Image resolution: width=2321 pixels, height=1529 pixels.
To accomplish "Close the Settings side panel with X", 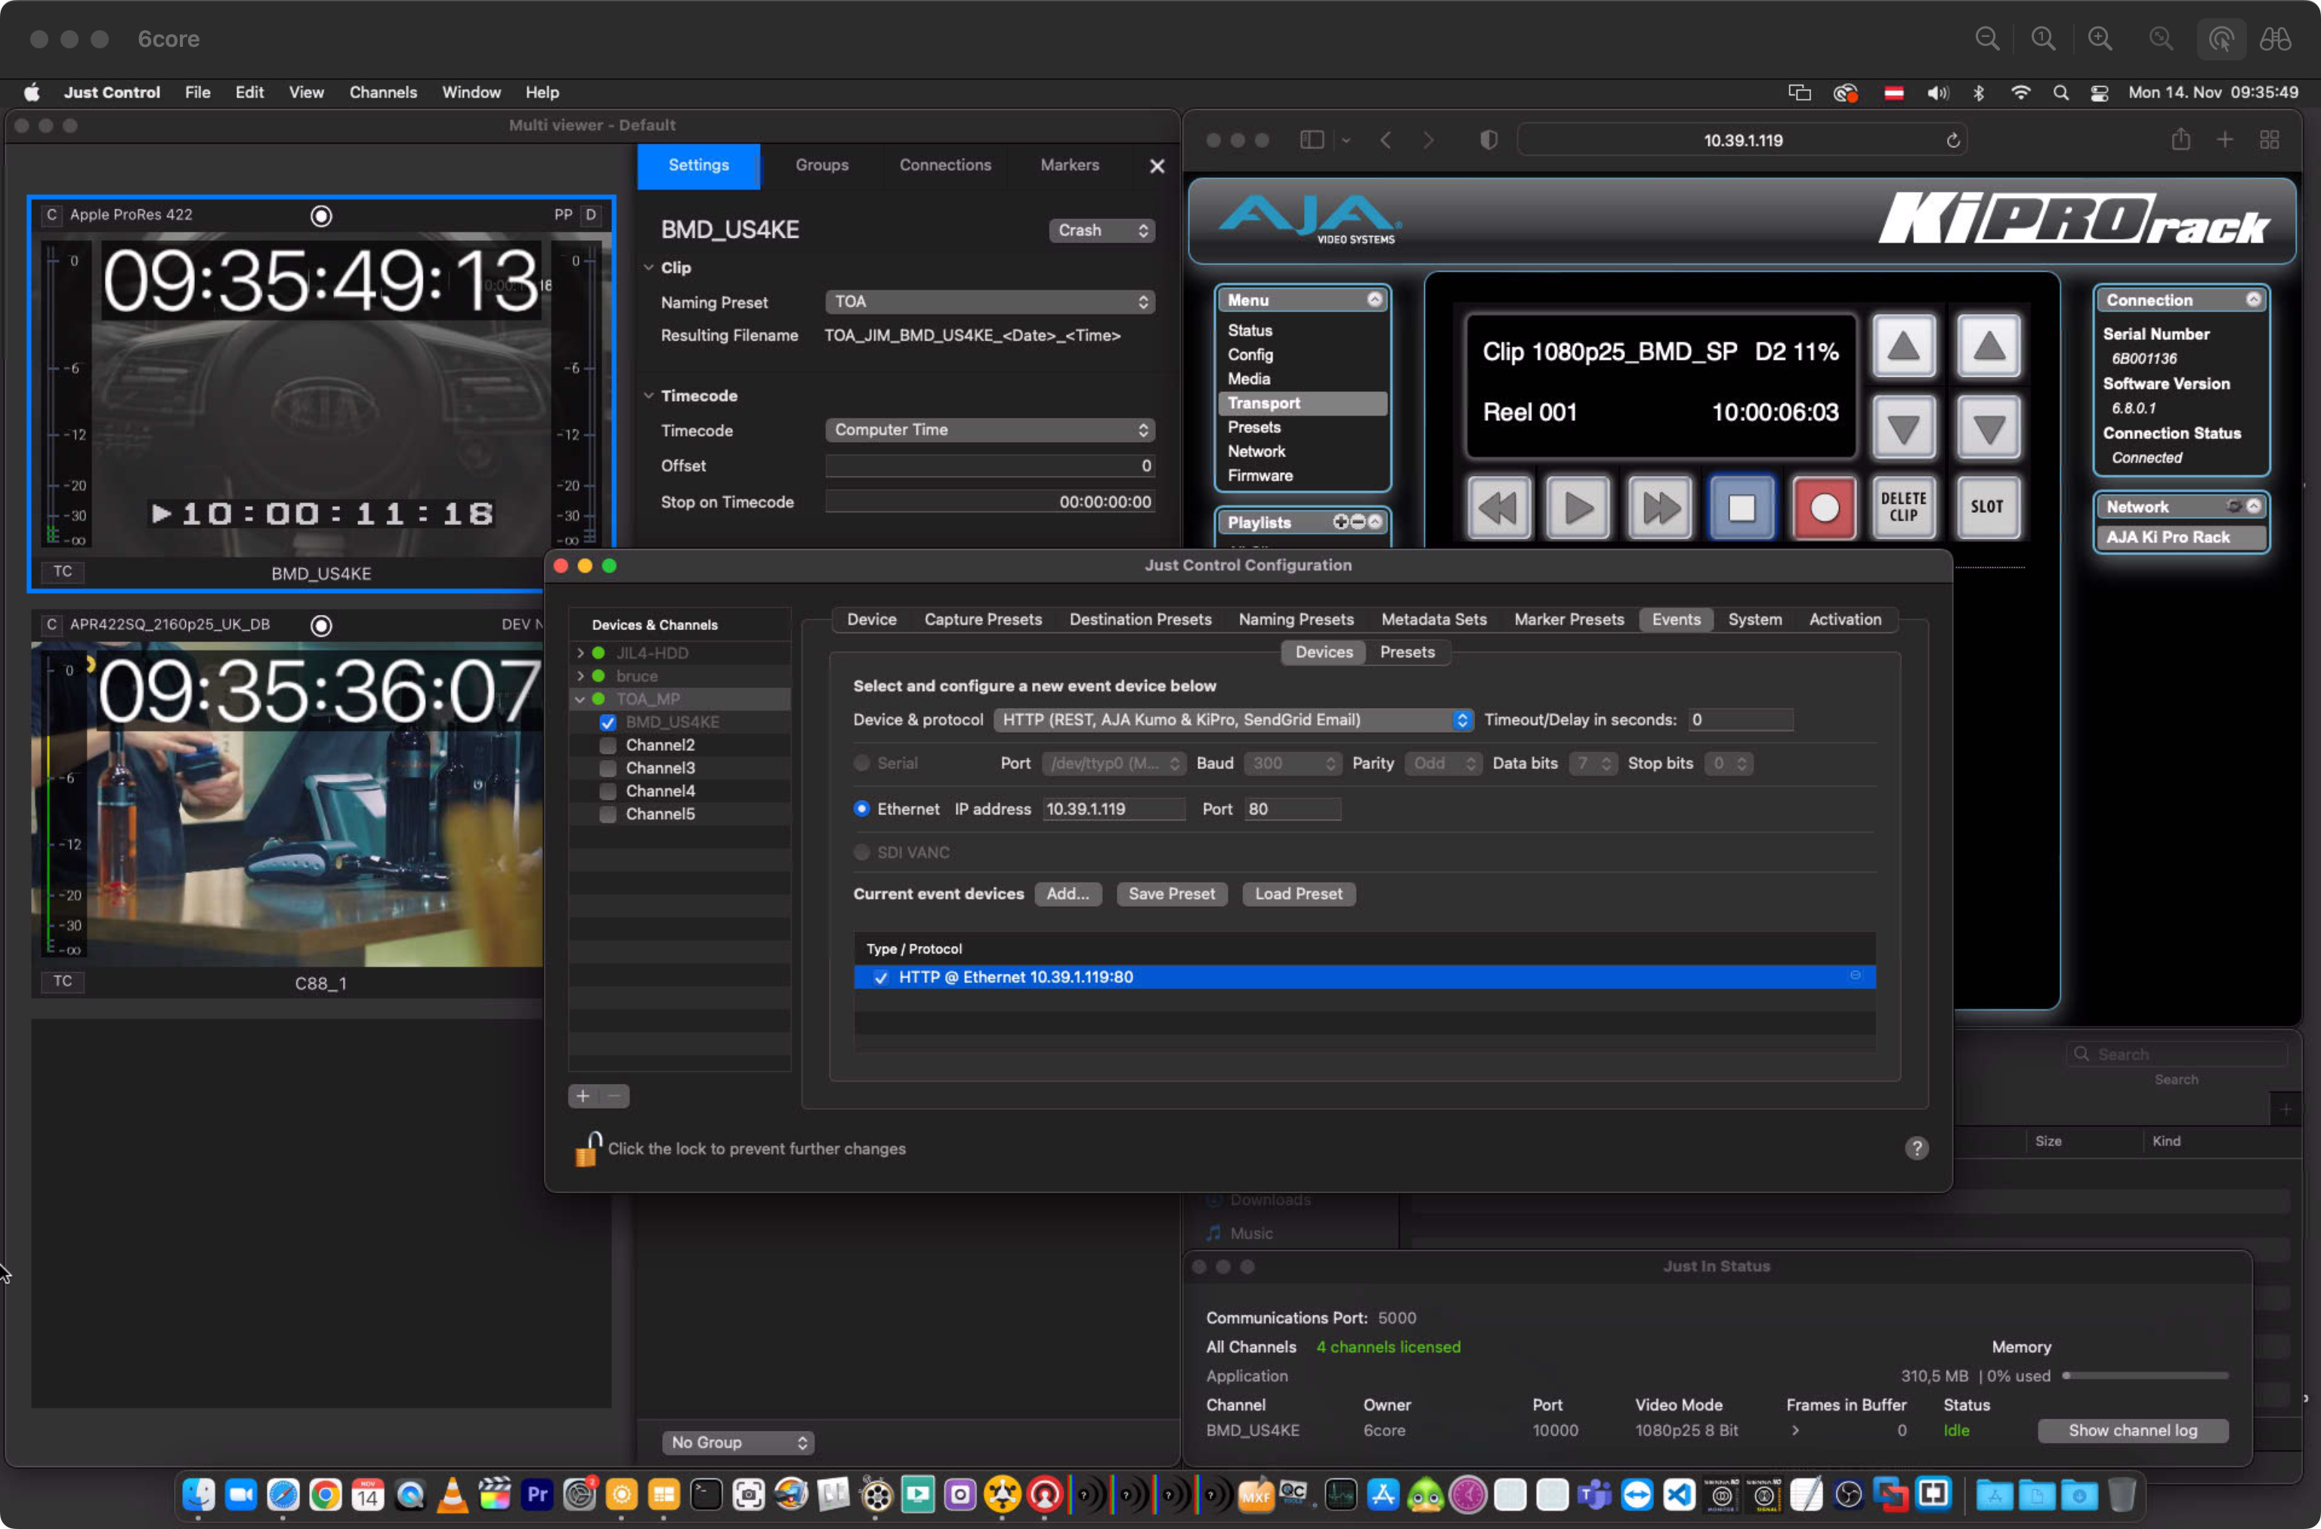I will 1157,165.
